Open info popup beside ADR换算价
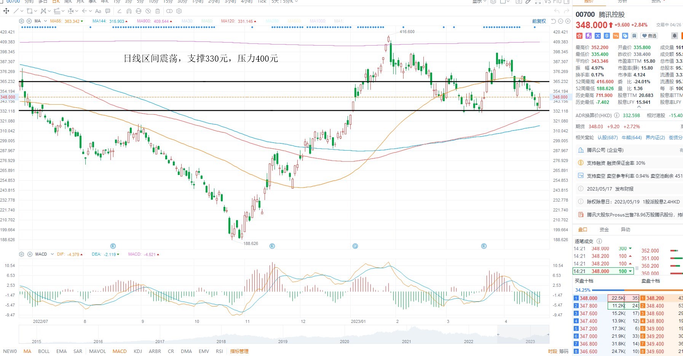683x356 pixels. pyautogui.click(x=617, y=115)
